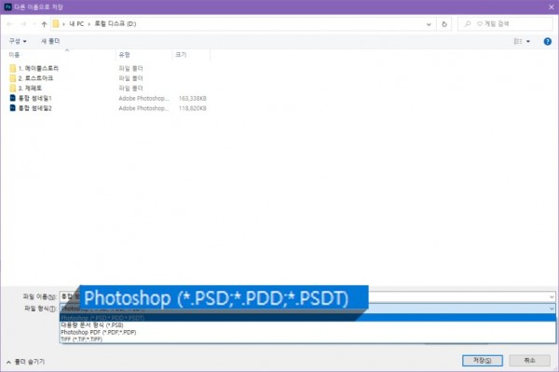Image resolution: width=559 pixels, height=372 pixels.
Task: Open the help question mark icon
Action: [x=547, y=41]
